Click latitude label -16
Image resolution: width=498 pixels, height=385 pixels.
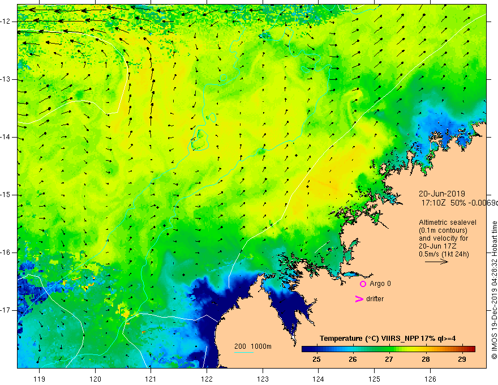[6, 252]
